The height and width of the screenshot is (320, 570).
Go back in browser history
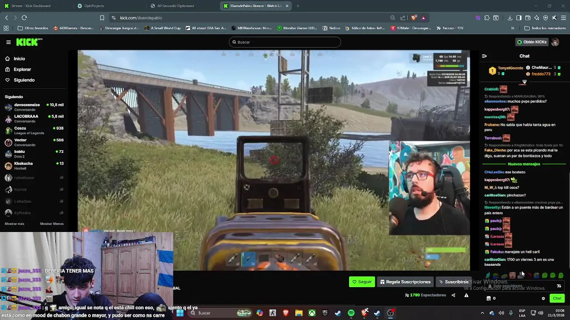(x=6, y=18)
